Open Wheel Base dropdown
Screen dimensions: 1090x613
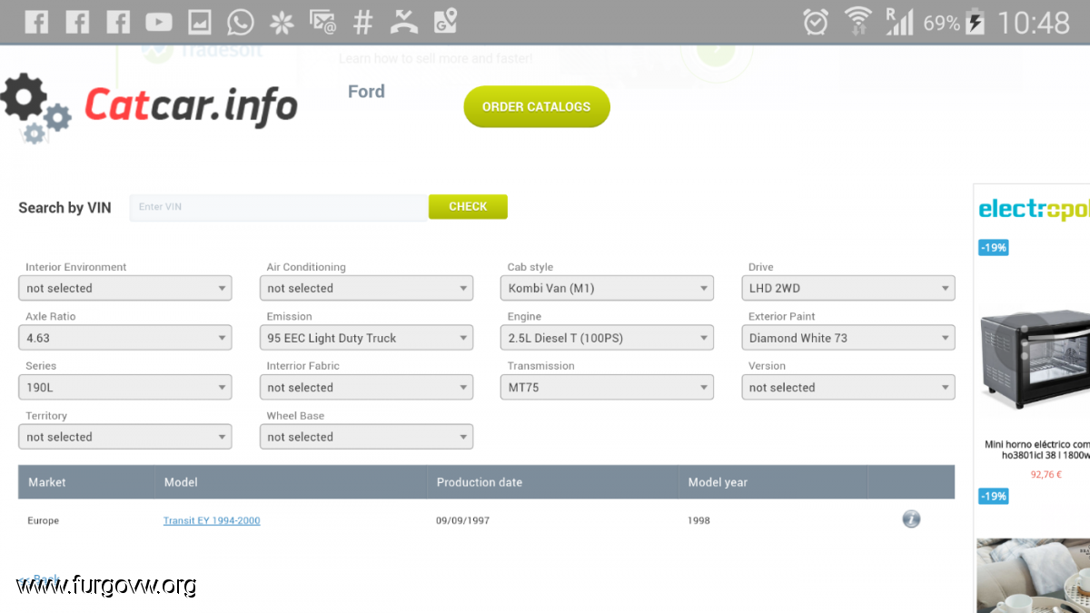(366, 437)
